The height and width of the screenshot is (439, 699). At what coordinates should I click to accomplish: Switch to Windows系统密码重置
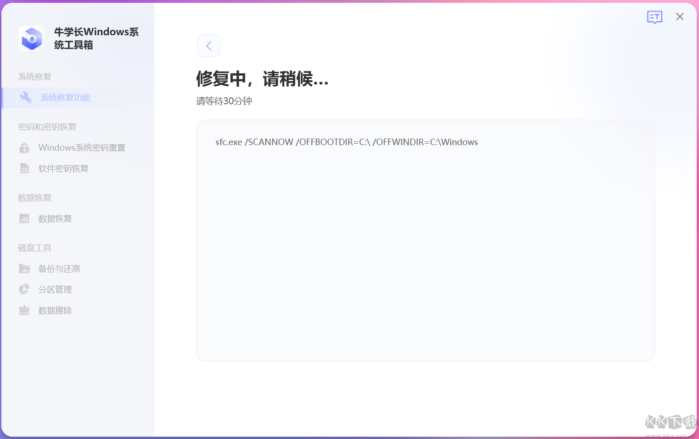pos(82,147)
